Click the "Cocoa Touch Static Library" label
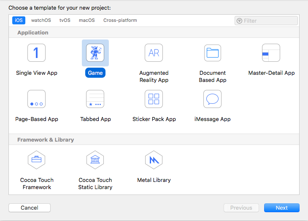Screen dimensions: 308x221 pos(95,184)
